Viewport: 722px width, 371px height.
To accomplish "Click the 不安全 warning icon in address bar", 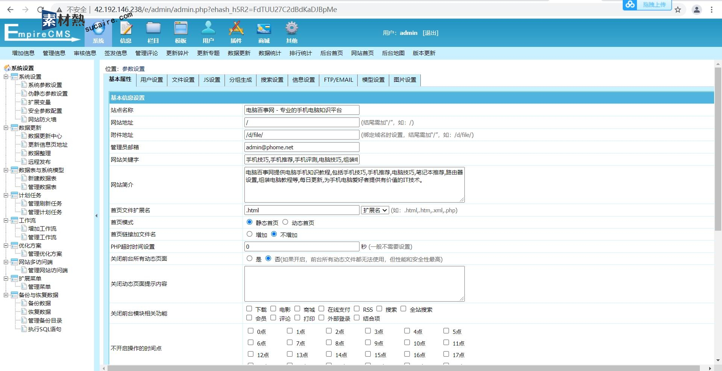I will tap(59, 10).
